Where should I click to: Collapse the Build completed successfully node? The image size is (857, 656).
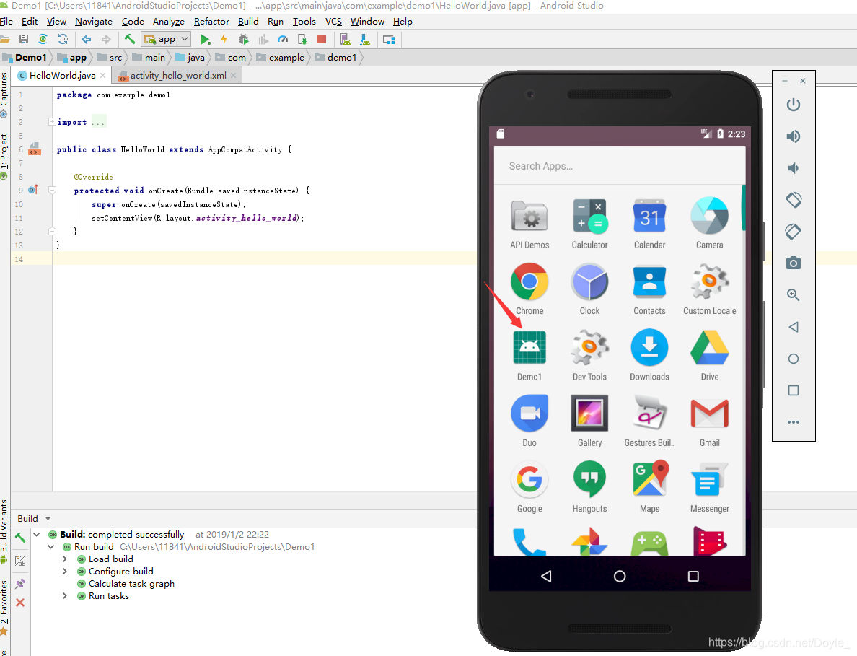(x=37, y=535)
